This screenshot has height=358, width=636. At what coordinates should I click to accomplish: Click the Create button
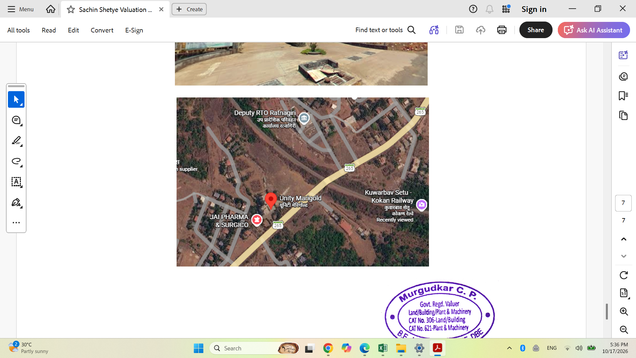(x=189, y=9)
